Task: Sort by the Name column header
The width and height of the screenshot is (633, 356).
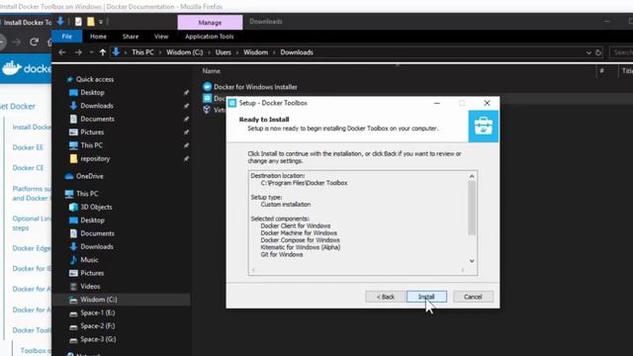Action: click(x=212, y=71)
